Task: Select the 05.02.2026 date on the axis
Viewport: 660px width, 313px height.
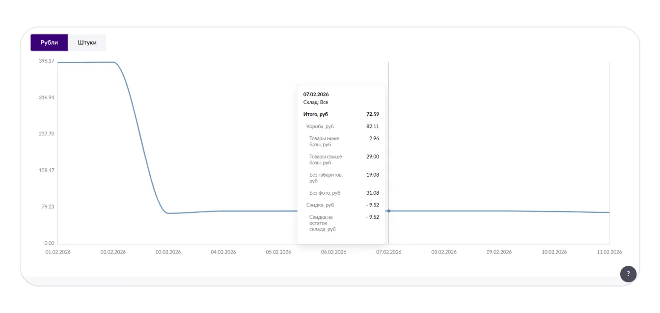Action: click(278, 252)
